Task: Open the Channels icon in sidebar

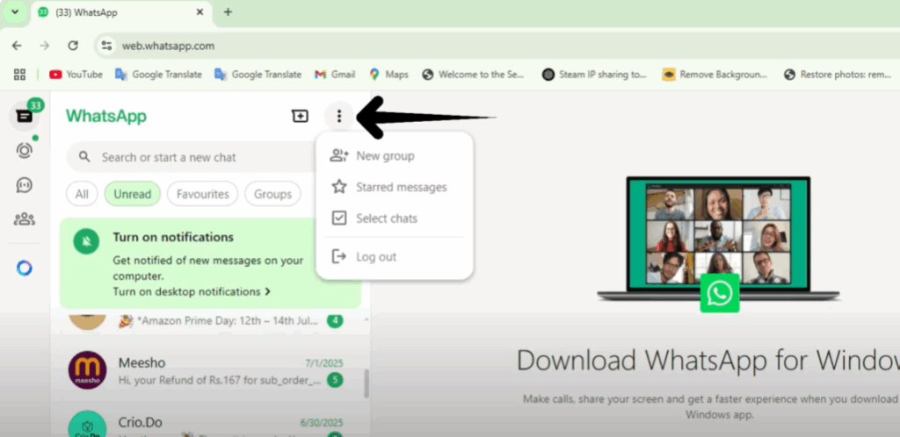Action: 25,185
